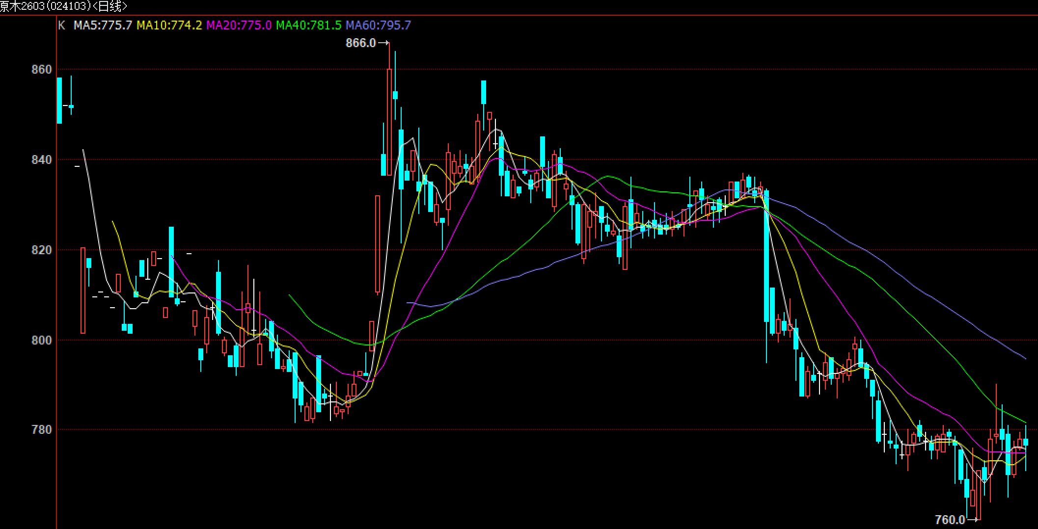Viewport: 1038px width, 529px height.
Task: Click the 840 price axis label
Action: [x=41, y=160]
